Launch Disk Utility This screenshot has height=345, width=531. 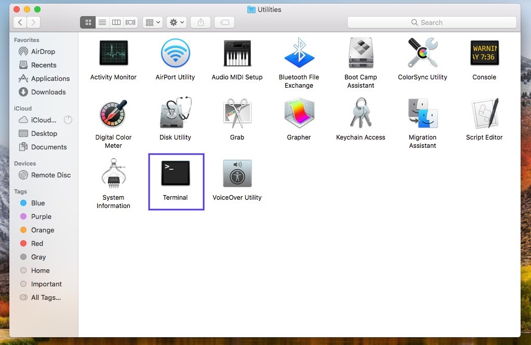click(x=175, y=113)
